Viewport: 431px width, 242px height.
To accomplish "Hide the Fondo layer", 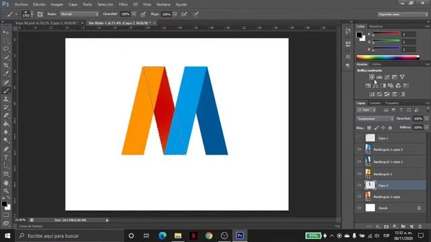I will [359, 208].
